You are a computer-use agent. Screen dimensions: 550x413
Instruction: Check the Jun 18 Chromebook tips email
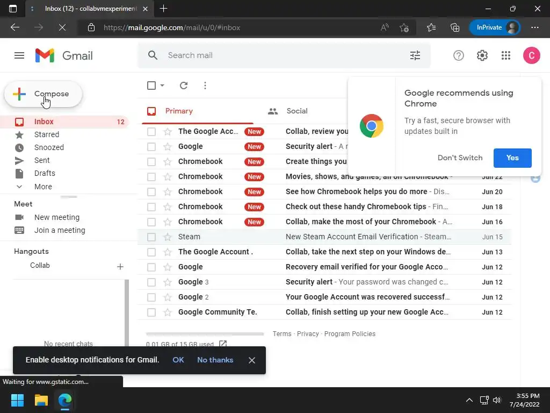tap(151, 207)
